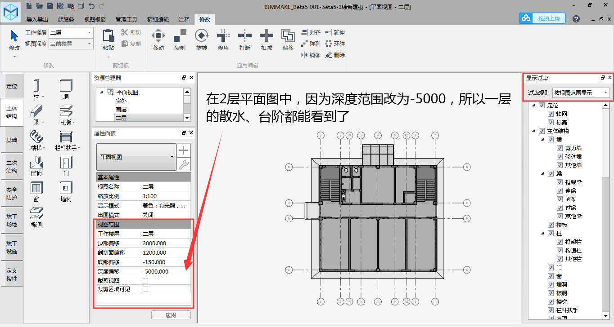The image size is (614, 327).
Task: Uncheck the 框架梁 filter checkbox
Action: (x=560, y=182)
